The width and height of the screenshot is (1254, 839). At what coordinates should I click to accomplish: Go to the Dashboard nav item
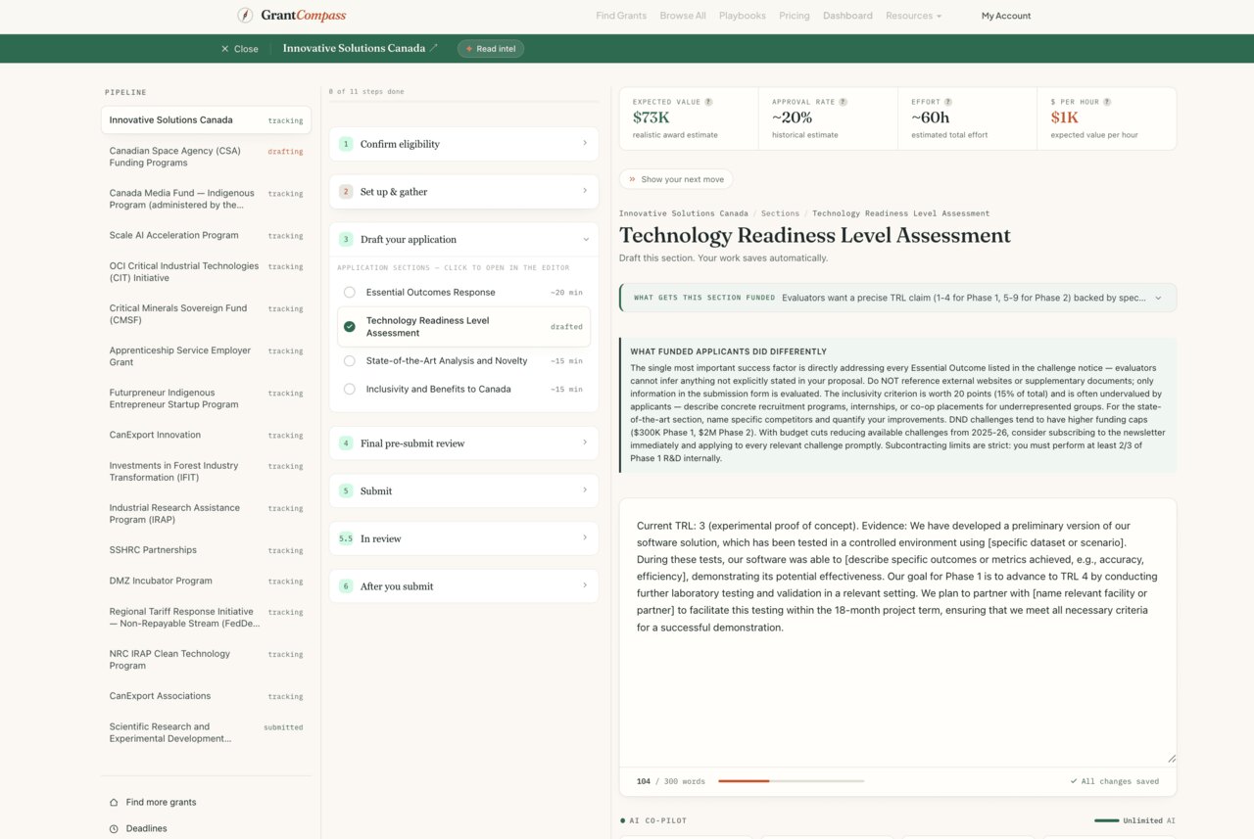tap(847, 16)
